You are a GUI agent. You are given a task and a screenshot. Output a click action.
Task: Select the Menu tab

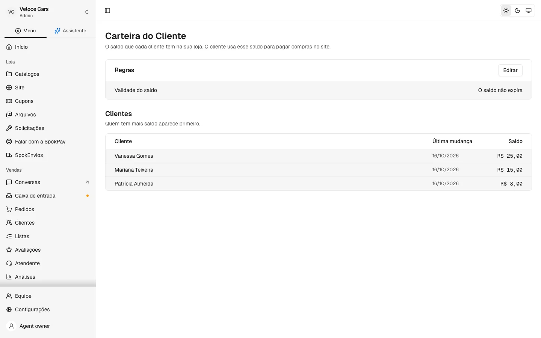click(x=26, y=31)
